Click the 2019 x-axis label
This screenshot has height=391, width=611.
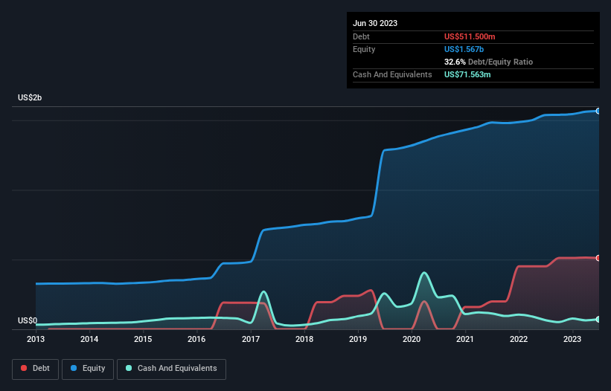coord(358,339)
